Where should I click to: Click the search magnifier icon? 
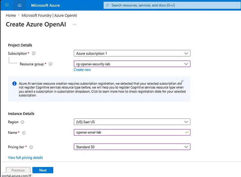click(107, 5)
